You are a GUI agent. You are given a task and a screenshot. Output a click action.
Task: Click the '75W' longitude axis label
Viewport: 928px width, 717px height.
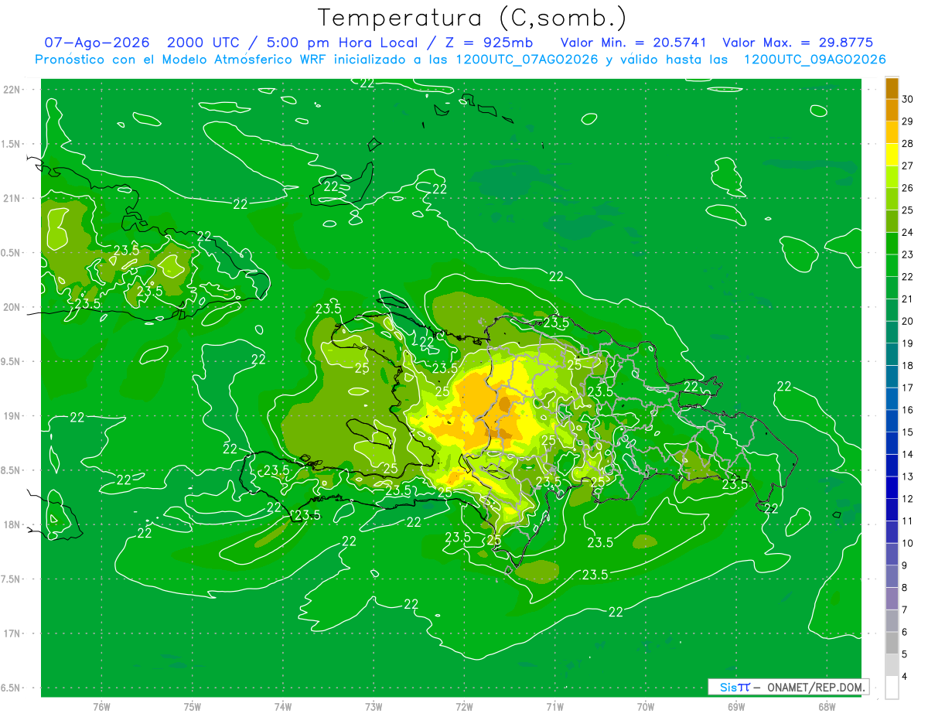[x=193, y=707]
